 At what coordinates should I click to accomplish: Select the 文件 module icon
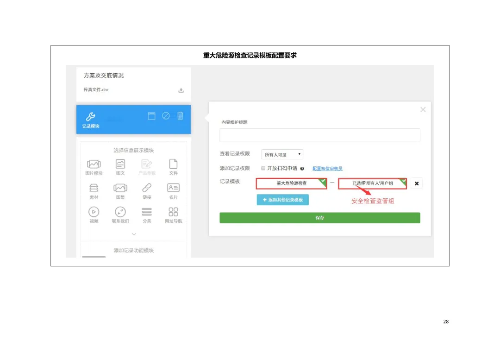point(173,164)
